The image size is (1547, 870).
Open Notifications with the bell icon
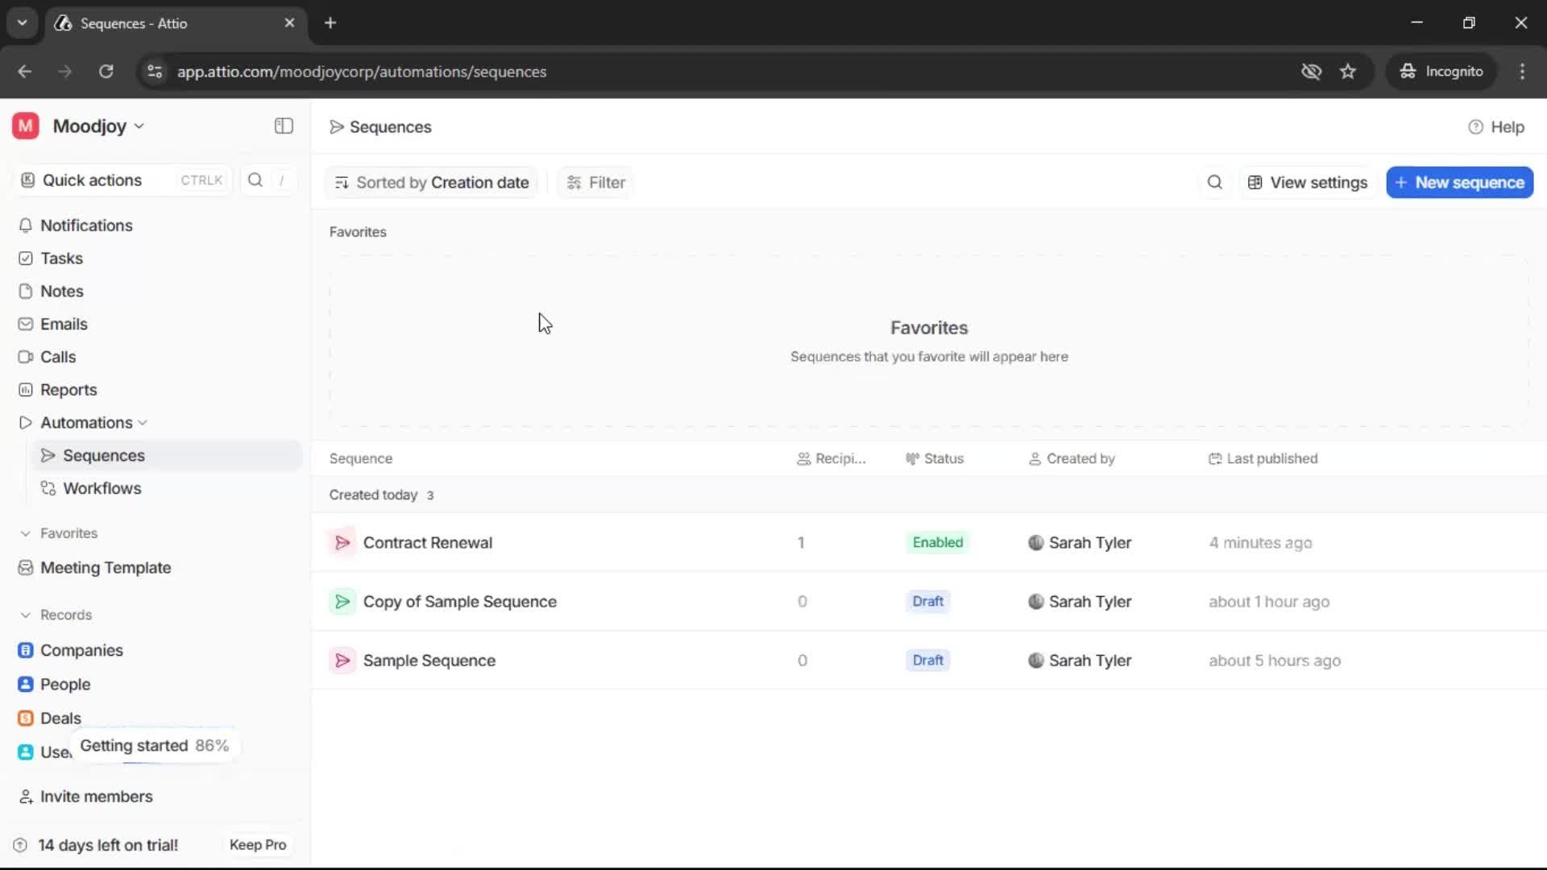tap(26, 226)
